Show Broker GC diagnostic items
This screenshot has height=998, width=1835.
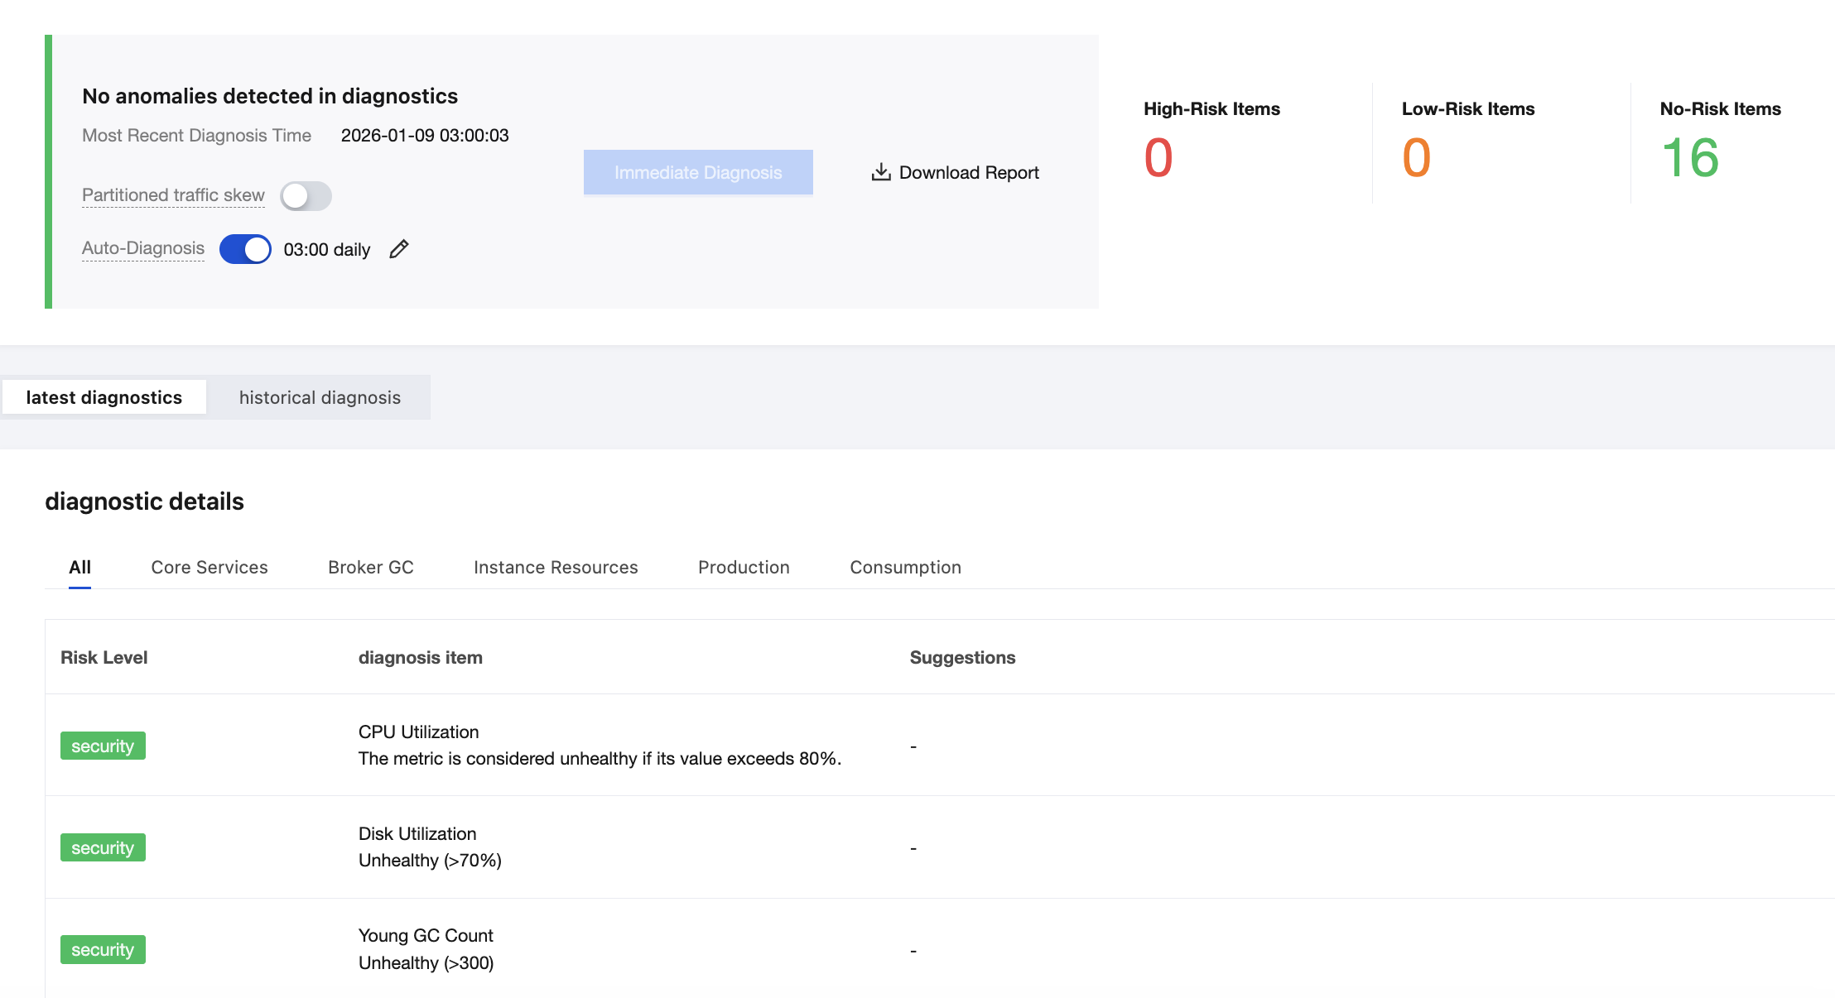370,567
